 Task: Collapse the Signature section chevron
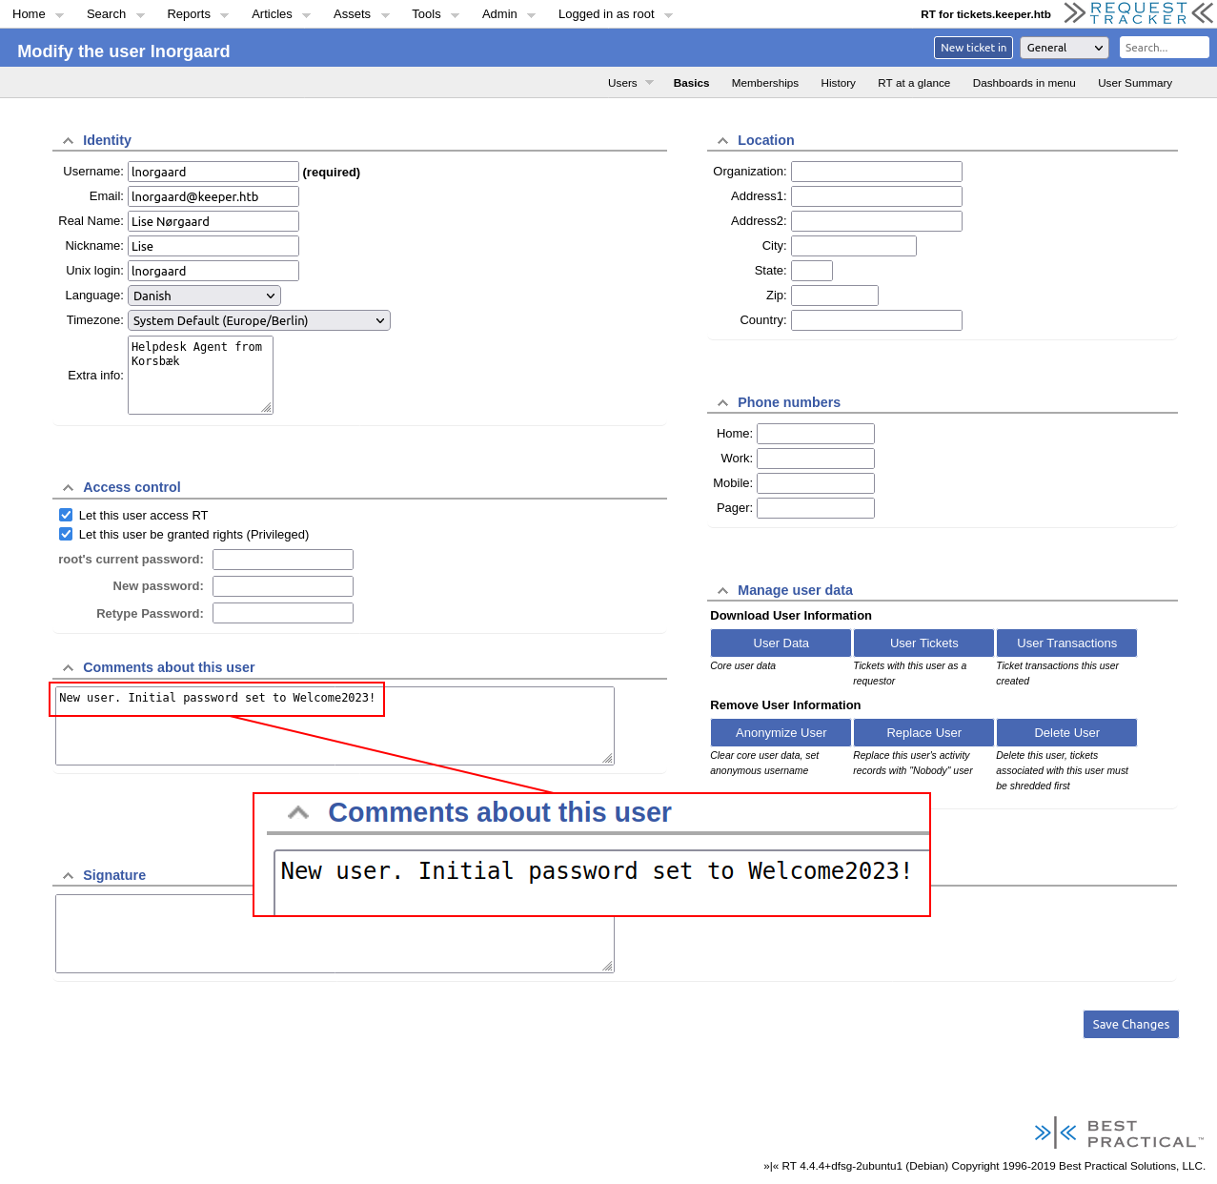68,876
